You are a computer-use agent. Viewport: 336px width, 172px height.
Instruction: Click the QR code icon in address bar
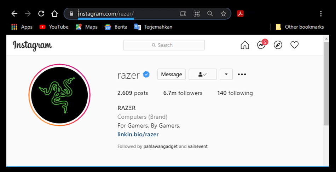click(197, 14)
